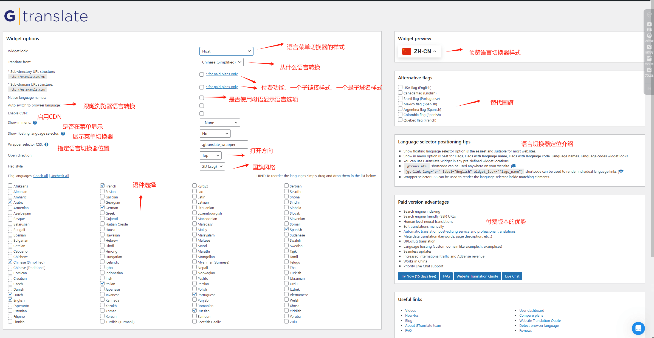Click the page vertical scrollbar
This screenshot has width=654, height=338.
(x=652, y=129)
